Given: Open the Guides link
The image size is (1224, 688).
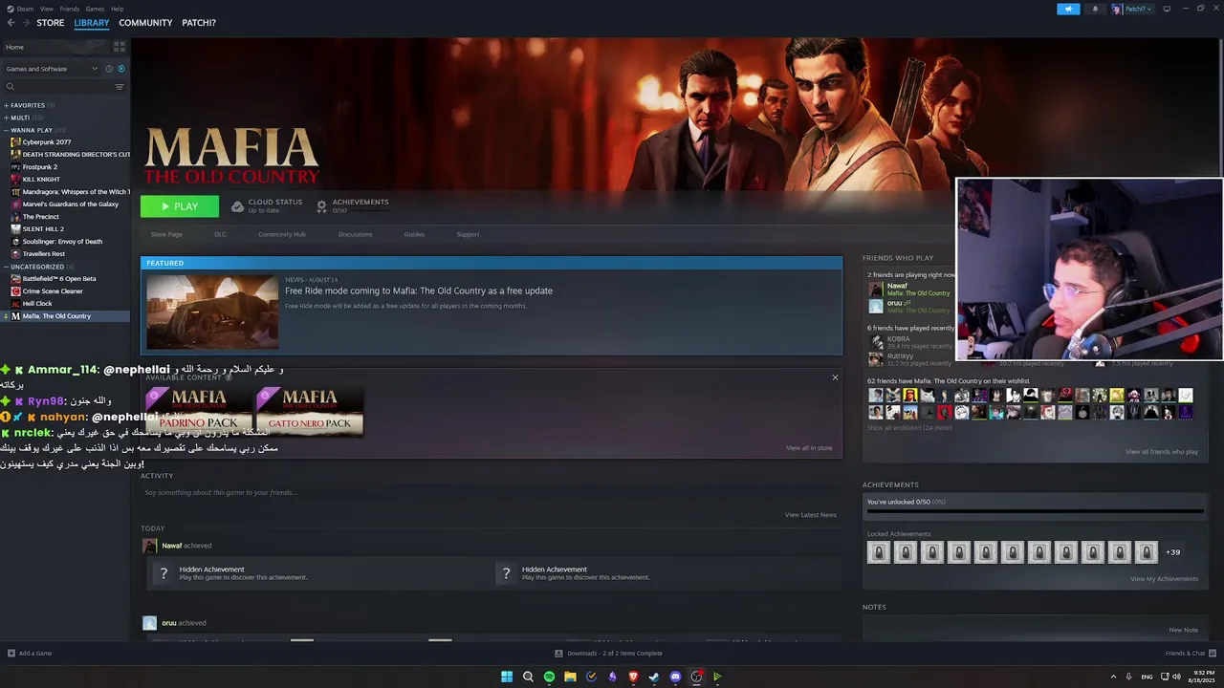Looking at the screenshot, I should click(x=414, y=234).
